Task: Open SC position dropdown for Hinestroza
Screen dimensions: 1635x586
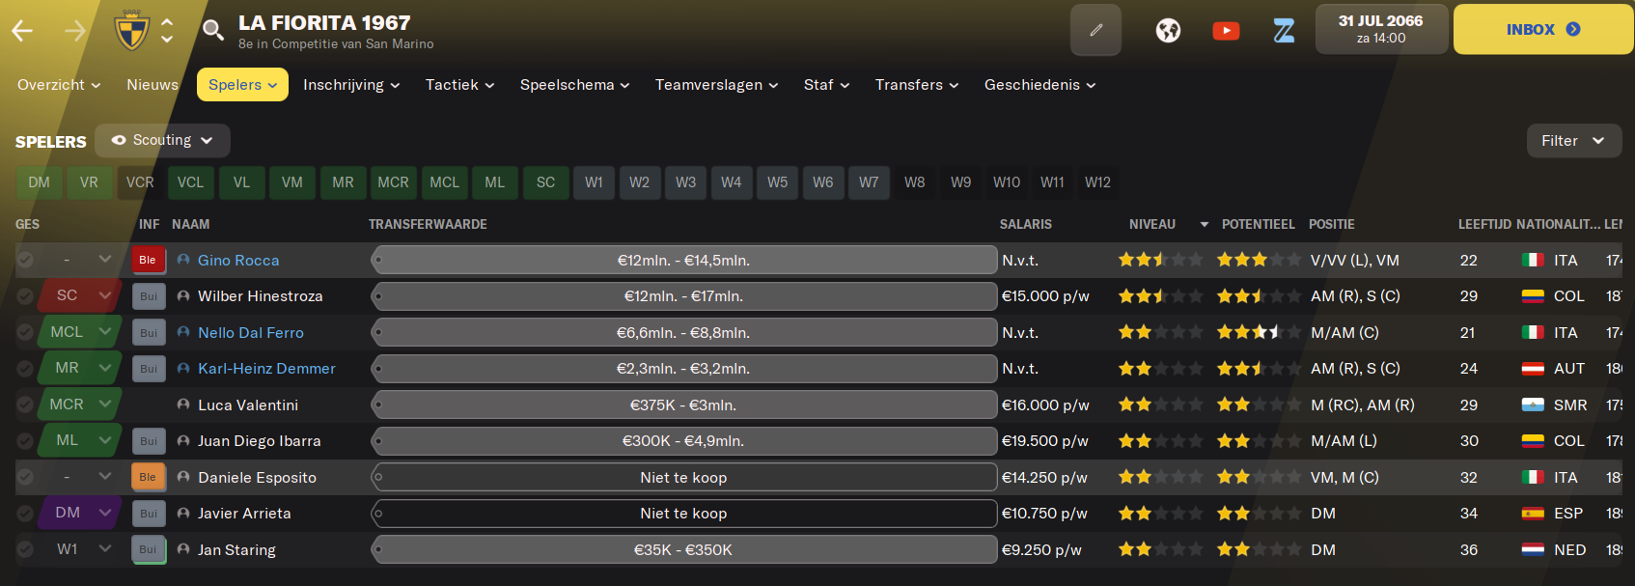Action: point(80,295)
